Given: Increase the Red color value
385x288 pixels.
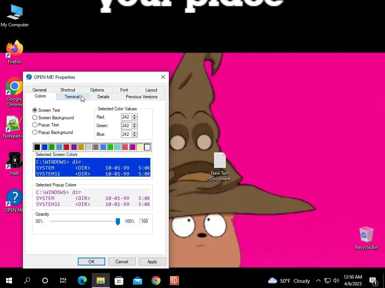Looking at the screenshot, I should (x=134, y=115).
